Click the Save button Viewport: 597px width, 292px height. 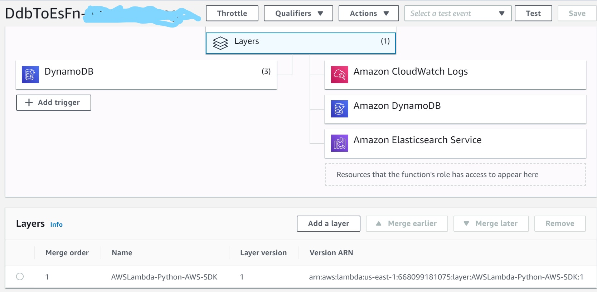pos(577,13)
